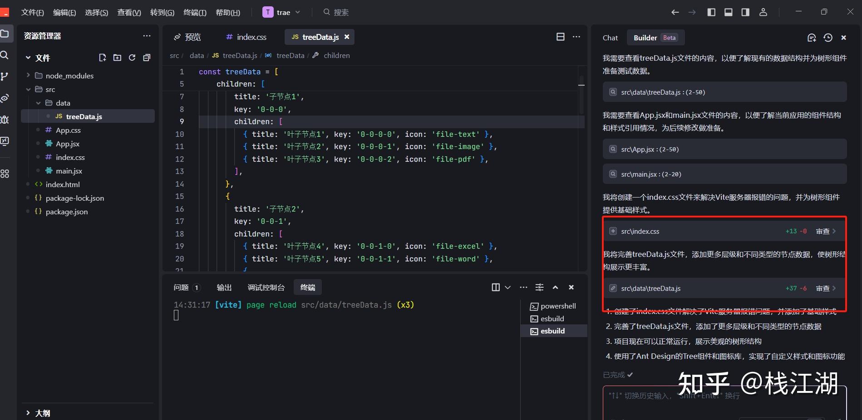Split the terminal panel

click(496, 287)
